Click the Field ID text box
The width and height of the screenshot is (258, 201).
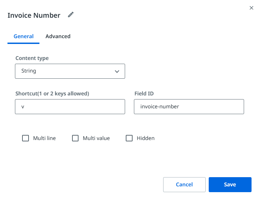click(x=189, y=107)
